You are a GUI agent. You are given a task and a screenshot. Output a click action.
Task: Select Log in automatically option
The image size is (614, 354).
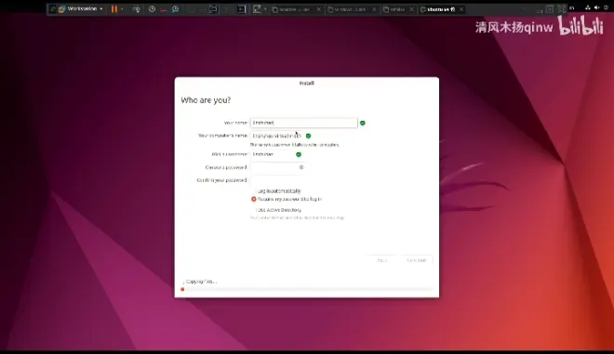[276, 190]
